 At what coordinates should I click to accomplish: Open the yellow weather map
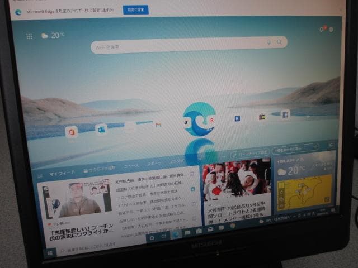click(304, 192)
